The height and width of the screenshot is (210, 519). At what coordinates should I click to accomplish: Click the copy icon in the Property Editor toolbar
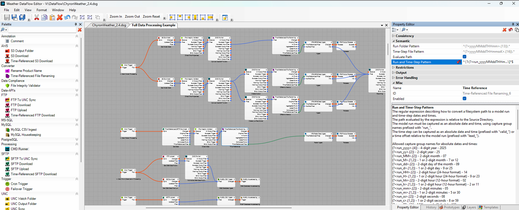pyautogui.click(x=517, y=30)
